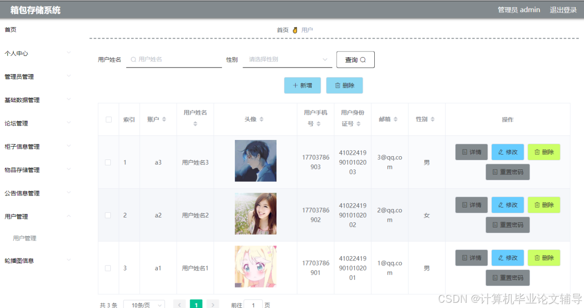Screen dimensions: 584x308
Task: Click the 新增 add button
Action: [302, 85]
